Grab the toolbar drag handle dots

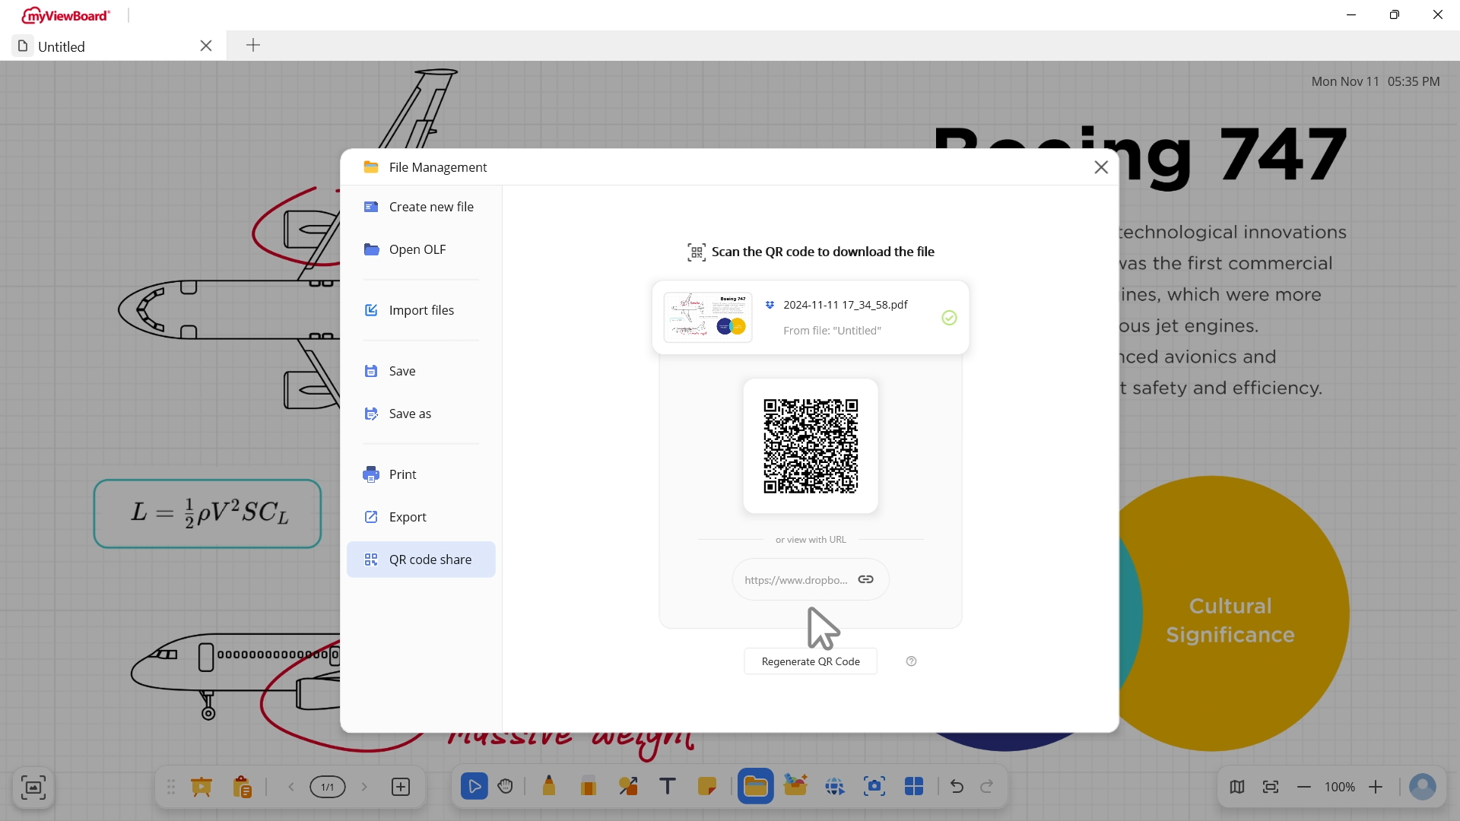coord(171,787)
